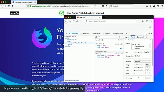This screenshot has width=164, height=92.
Task: Collapse the div#content node twisty
Action: click(x=68, y=43)
